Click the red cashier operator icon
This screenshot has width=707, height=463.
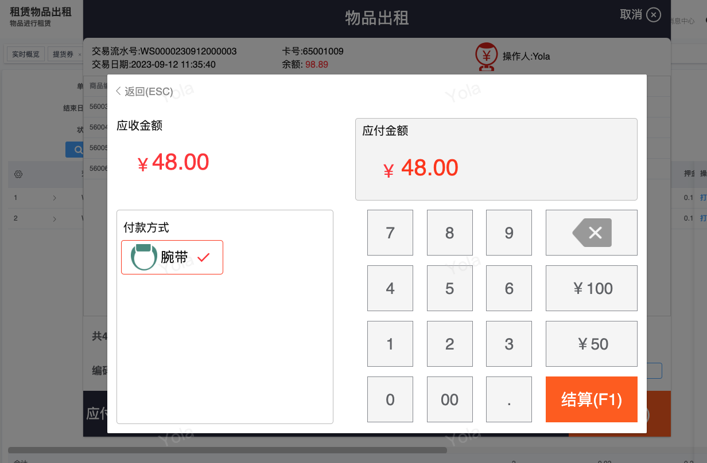click(x=487, y=57)
